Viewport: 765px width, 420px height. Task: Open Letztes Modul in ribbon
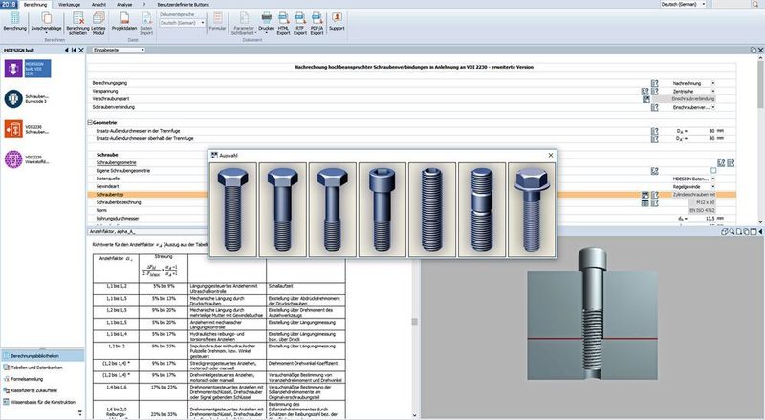tap(98, 23)
